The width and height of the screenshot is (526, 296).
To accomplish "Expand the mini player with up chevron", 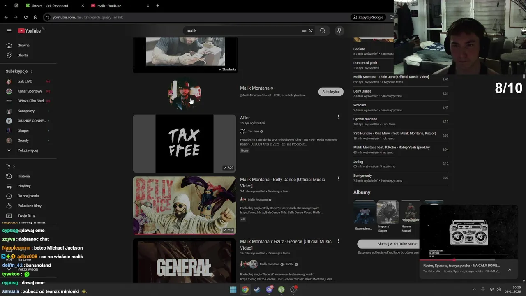I will (510, 270).
